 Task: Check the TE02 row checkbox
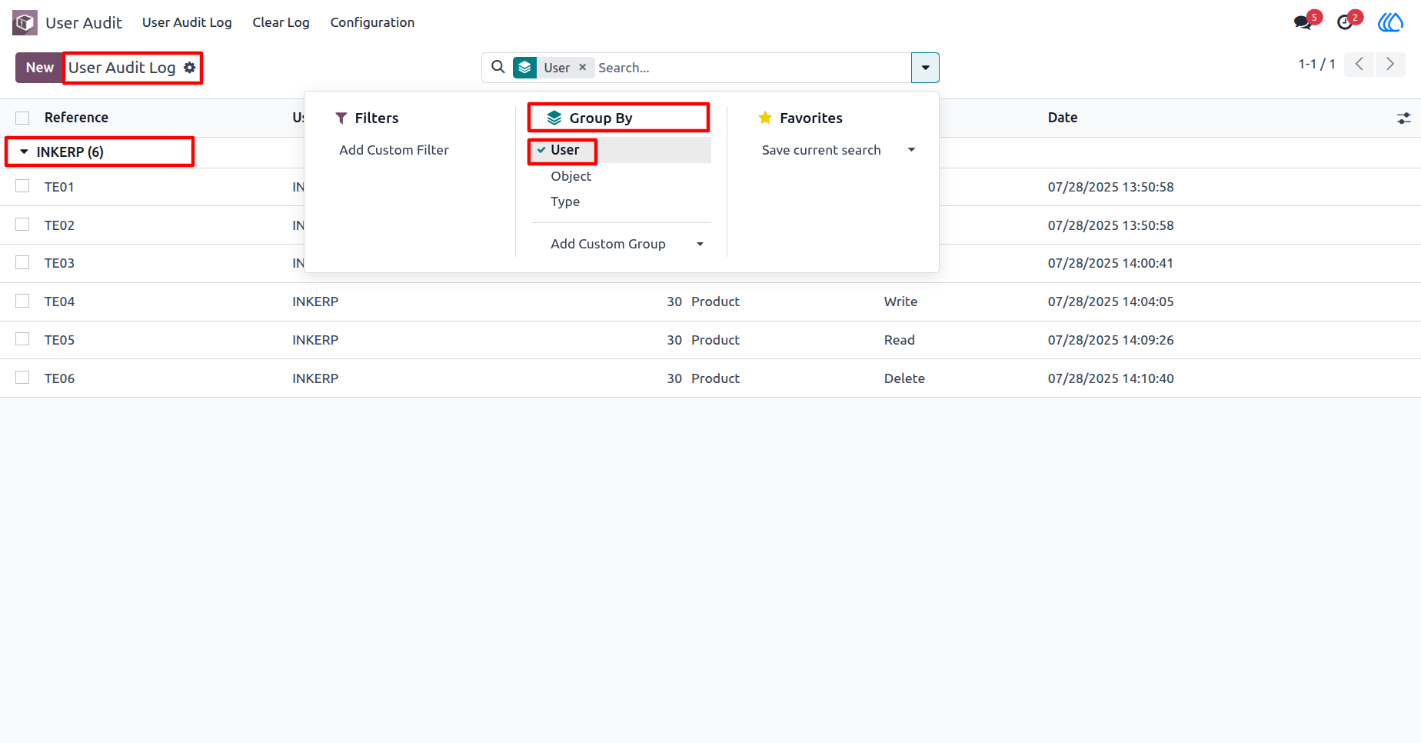(x=22, y=225)
